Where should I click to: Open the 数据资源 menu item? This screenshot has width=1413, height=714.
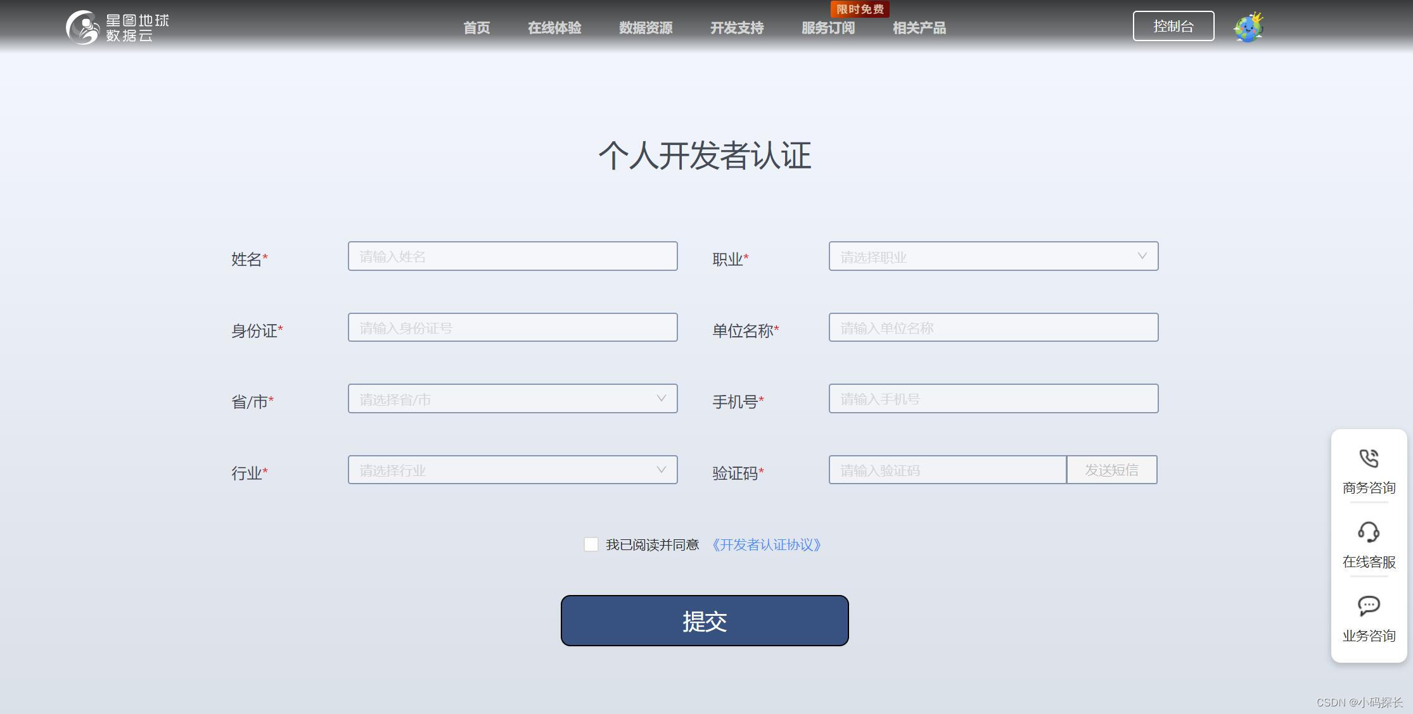pyautogui.click(x=646, y=28)
